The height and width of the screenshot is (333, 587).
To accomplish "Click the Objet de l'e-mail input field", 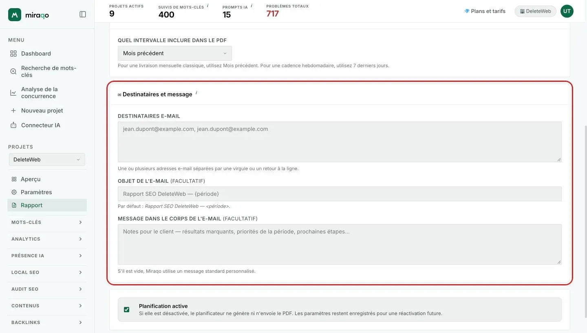I will tap(340, 194).
